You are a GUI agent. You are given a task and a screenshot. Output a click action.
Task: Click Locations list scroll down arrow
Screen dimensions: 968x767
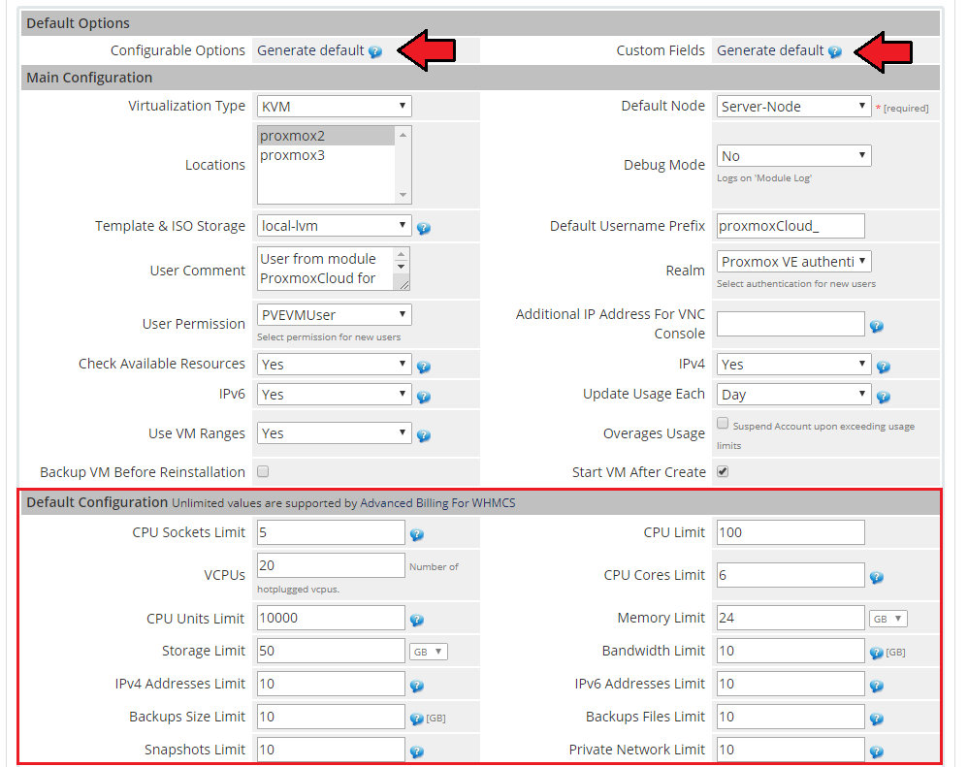(x=403, y=195)
